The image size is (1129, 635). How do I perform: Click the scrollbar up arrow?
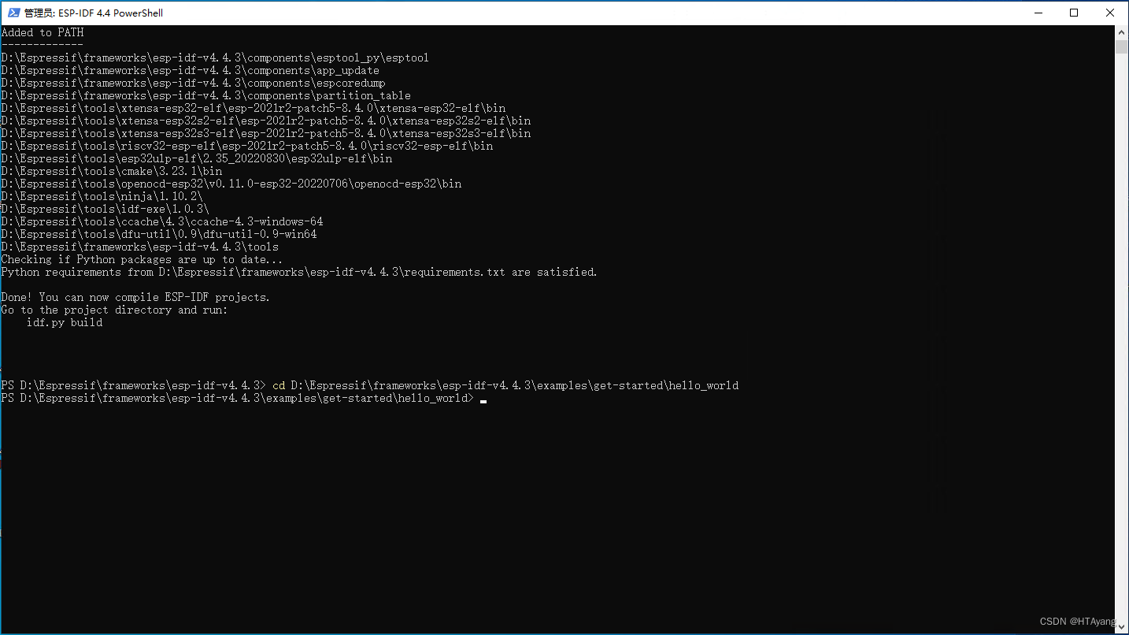click(1122, 32)
